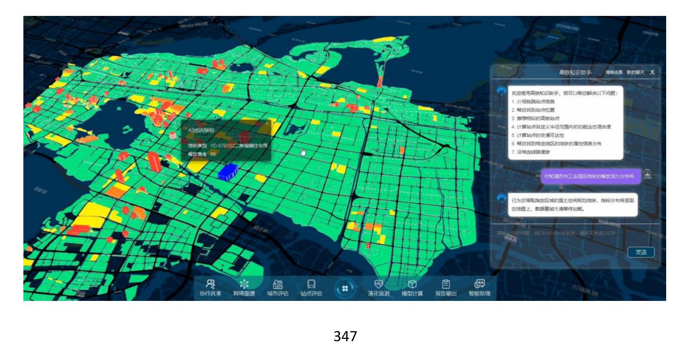Open the 演化监测 evolution monitoring icon

click(x=379, y=288)
